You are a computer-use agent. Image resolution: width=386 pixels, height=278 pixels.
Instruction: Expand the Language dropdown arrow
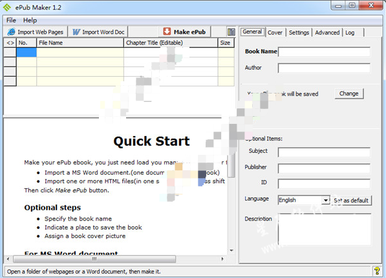click(326, 200)
